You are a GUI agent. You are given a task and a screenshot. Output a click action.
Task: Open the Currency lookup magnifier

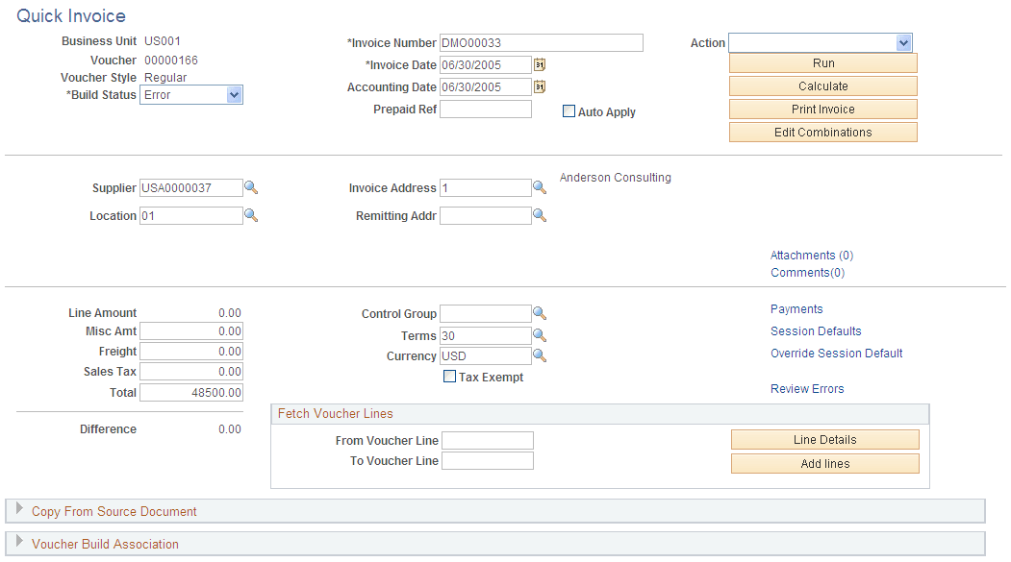[541, 355]
